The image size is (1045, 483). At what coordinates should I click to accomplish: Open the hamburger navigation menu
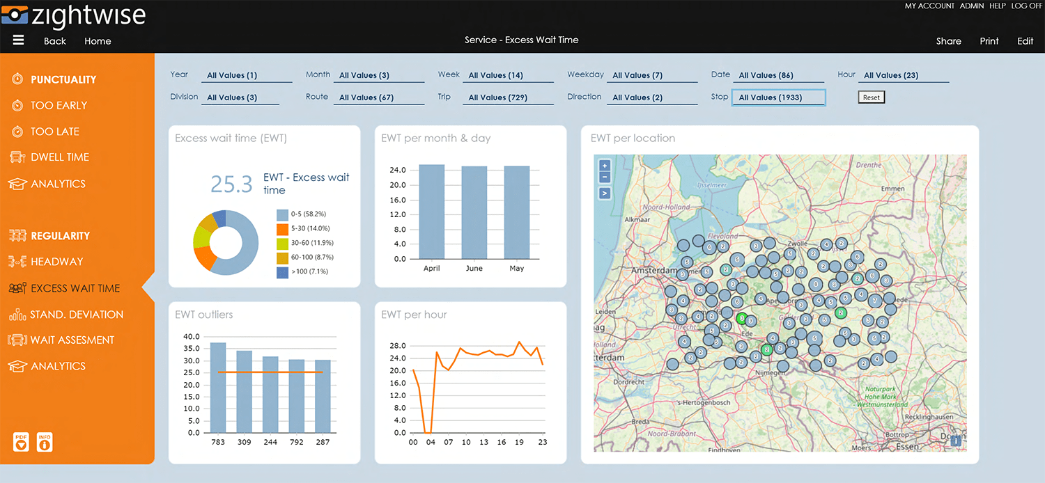(18, 40)
